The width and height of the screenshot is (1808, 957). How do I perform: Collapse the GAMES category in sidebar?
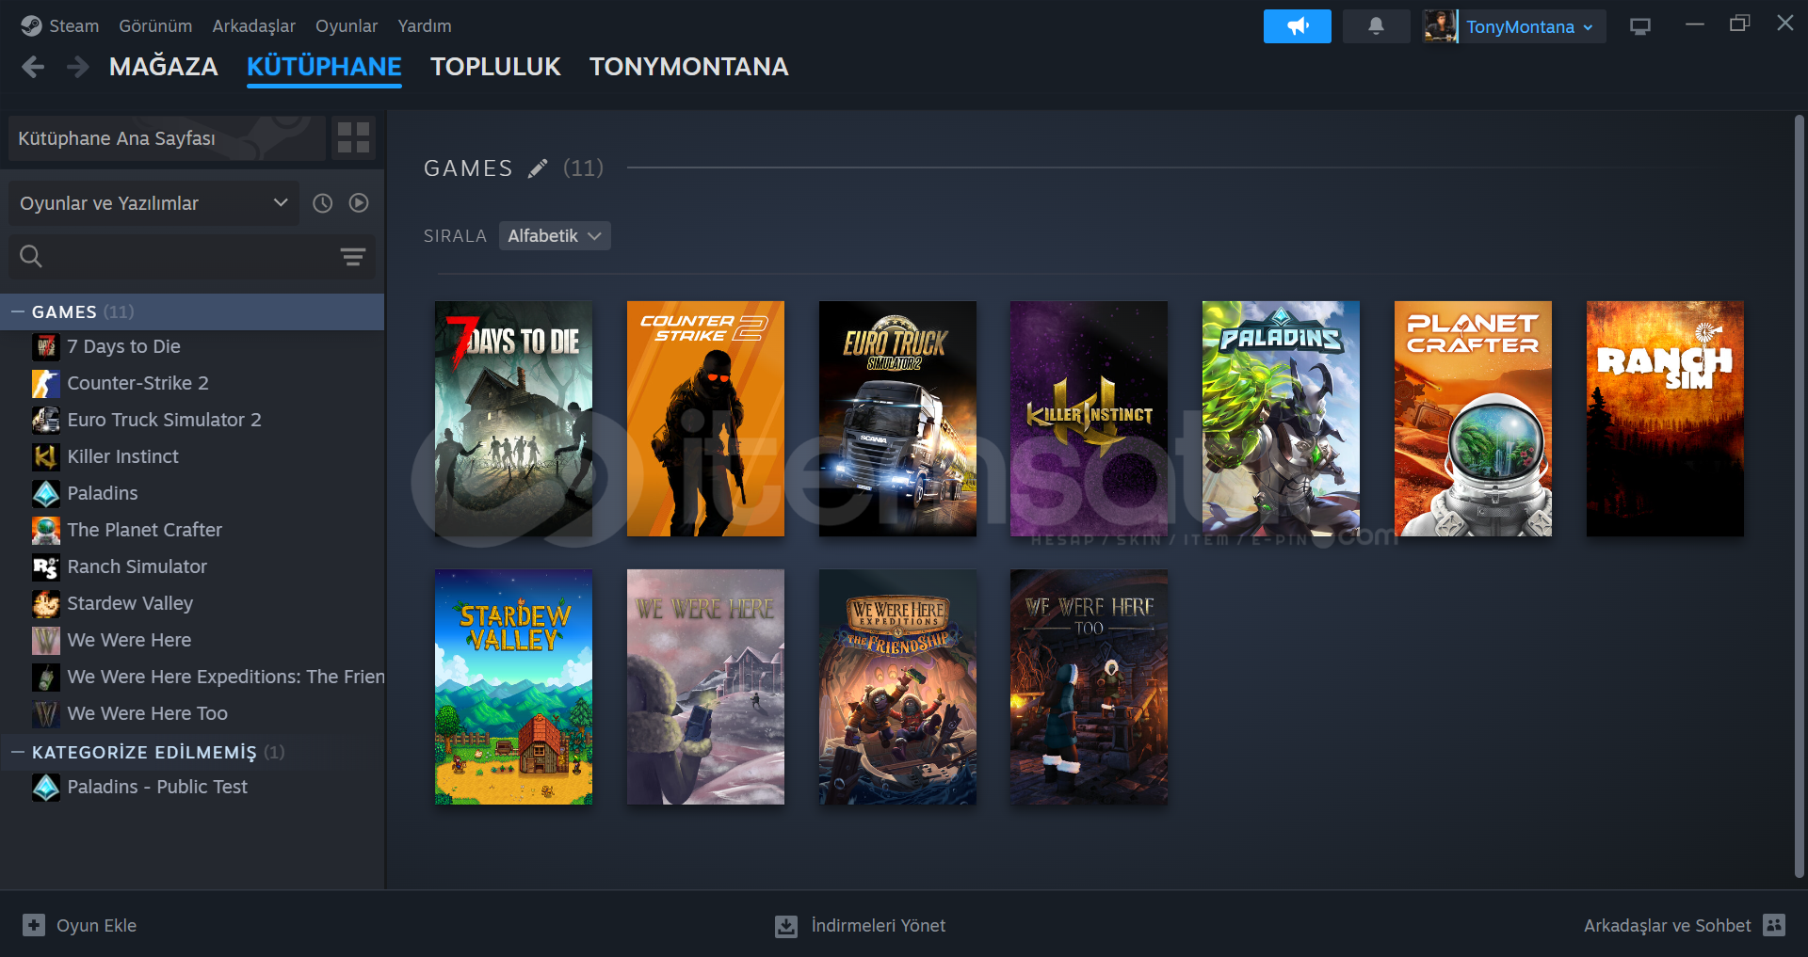click(x=17, y=311)
